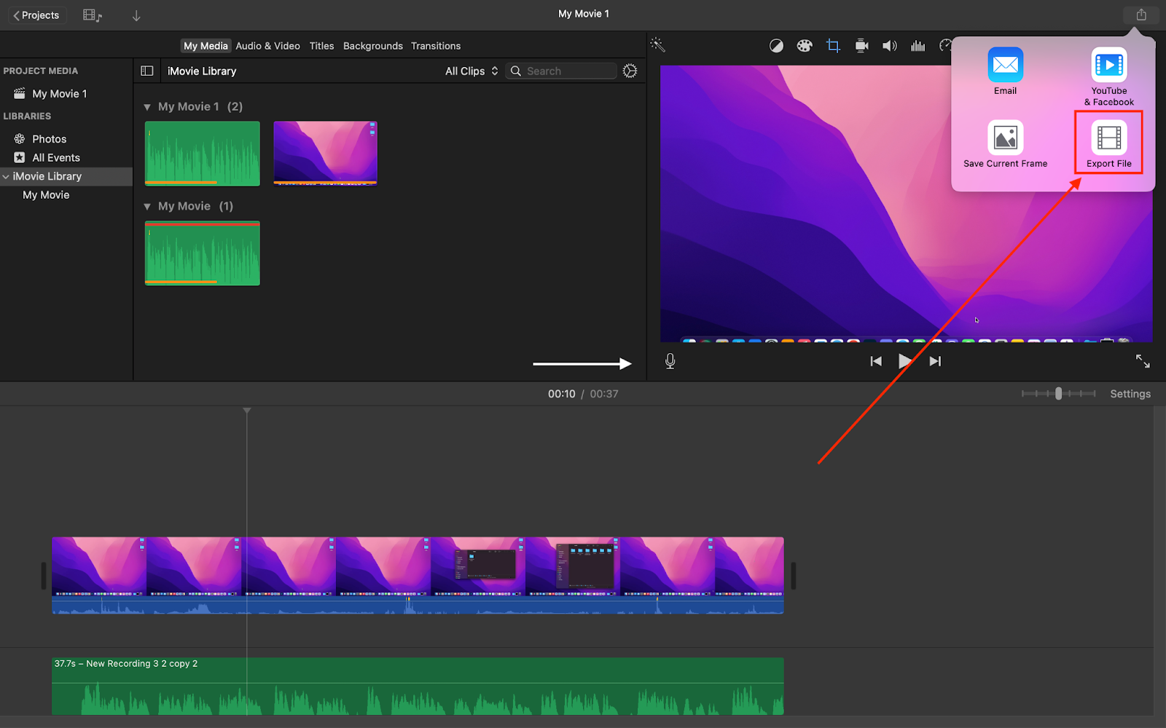This screenshot has width=1166, height=728.
Task: Collapse the iMovie Library tree item
Action: pos(6,177)
